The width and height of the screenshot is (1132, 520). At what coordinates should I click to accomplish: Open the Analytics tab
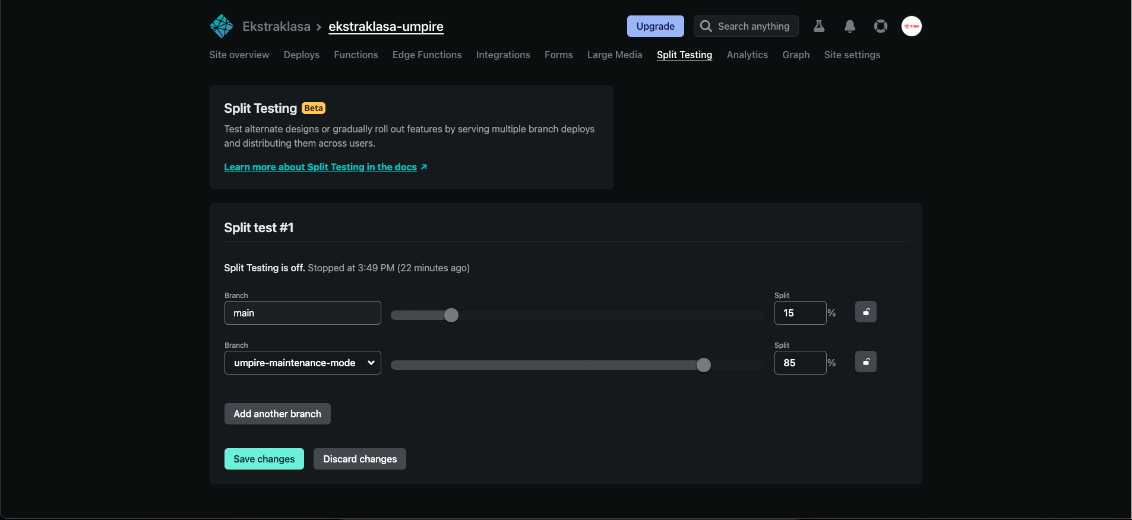(x=747, y=55)
